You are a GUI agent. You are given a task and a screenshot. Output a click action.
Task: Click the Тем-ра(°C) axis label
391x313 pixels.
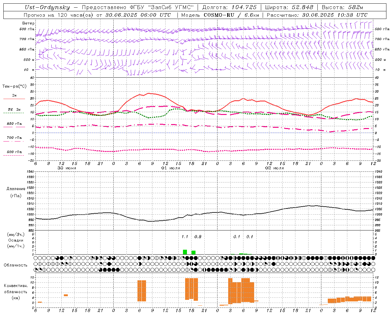(14, 87)
